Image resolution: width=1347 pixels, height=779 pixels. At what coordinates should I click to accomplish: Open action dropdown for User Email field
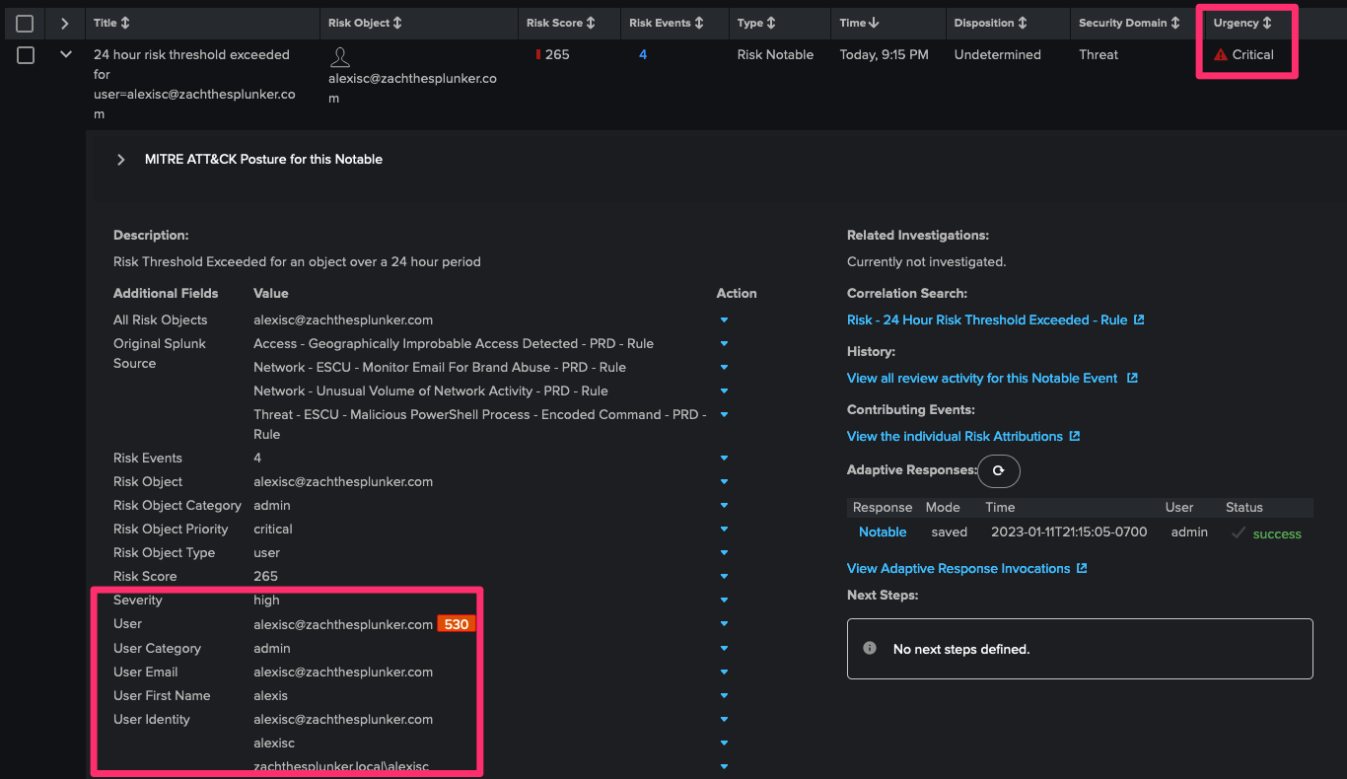click(724, 673)
